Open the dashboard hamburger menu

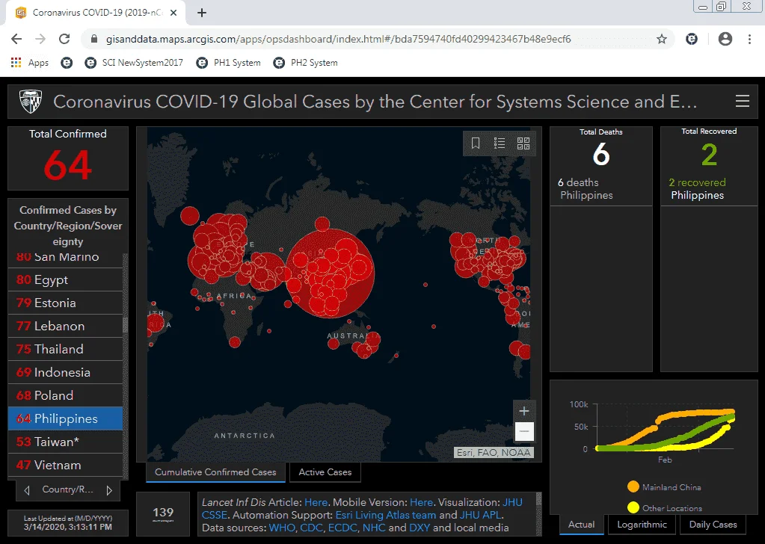742,101
